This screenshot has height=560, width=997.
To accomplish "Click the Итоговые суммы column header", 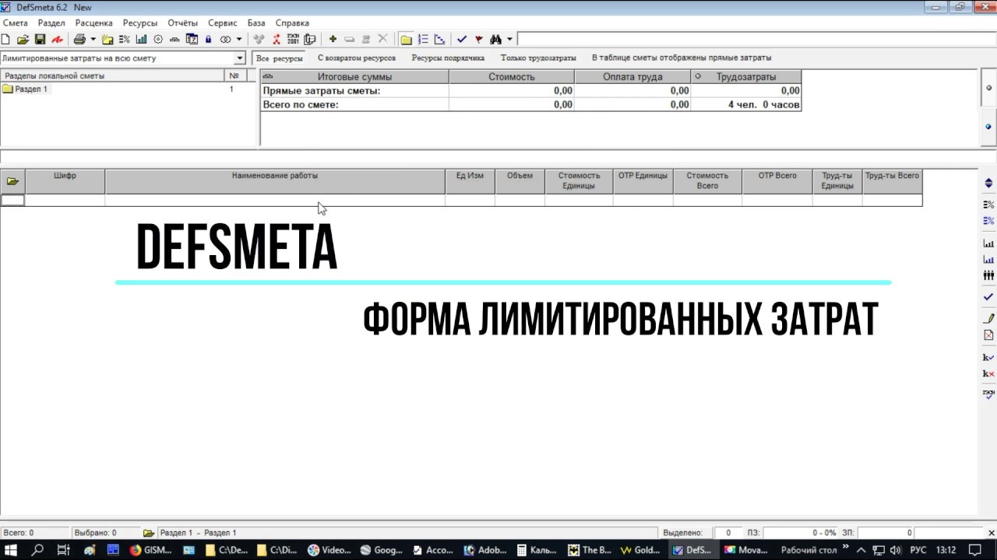I will (x=354, y=77).
